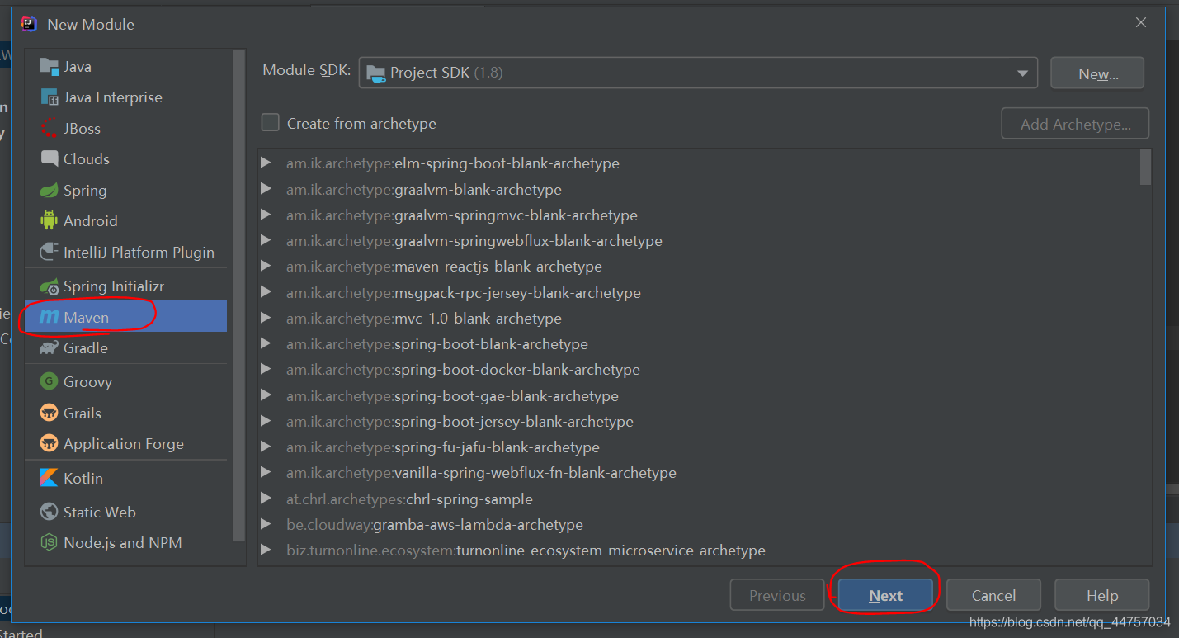1179x638 pixels.
Task: Click the JBoss icon in sidebar
Action: [x=50, y=129]
